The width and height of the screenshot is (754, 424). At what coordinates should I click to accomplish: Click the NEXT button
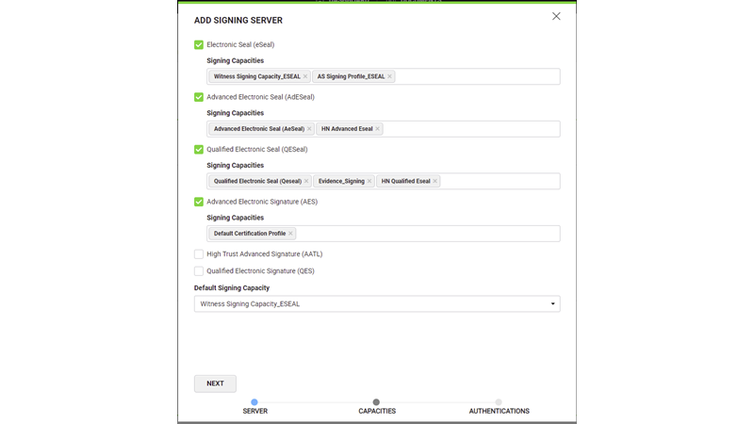[215, 383]
